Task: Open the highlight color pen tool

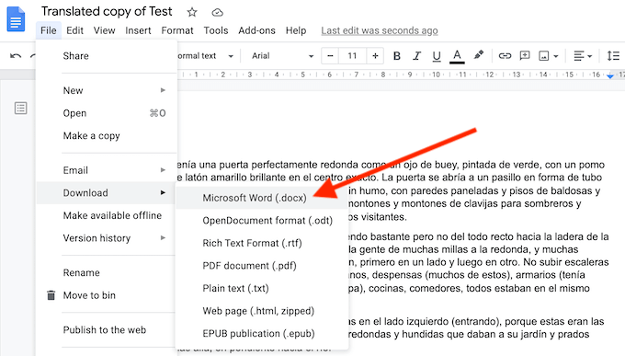Action: (x=479, y=55)
